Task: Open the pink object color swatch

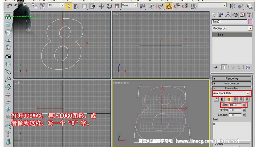Action: click(x=250, y=22)
